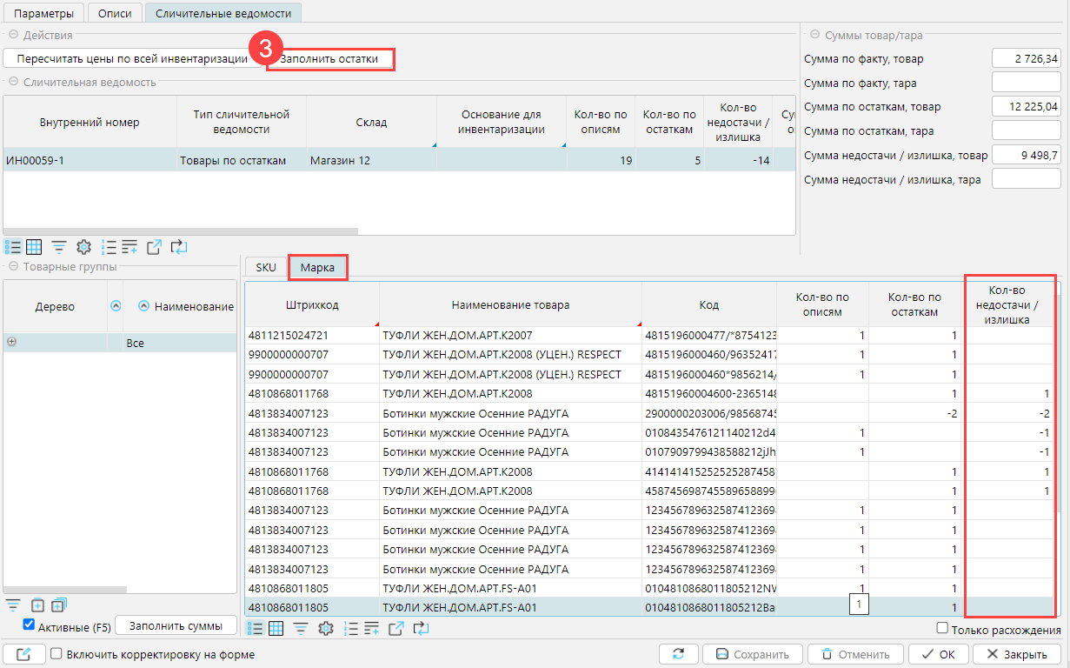Collapse the Суммы товар/тара section
Screen dimensions: 1070x668
point(815,35)
